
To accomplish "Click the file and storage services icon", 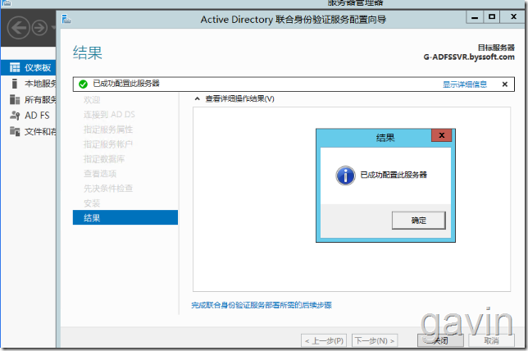I will click(15, 131).
